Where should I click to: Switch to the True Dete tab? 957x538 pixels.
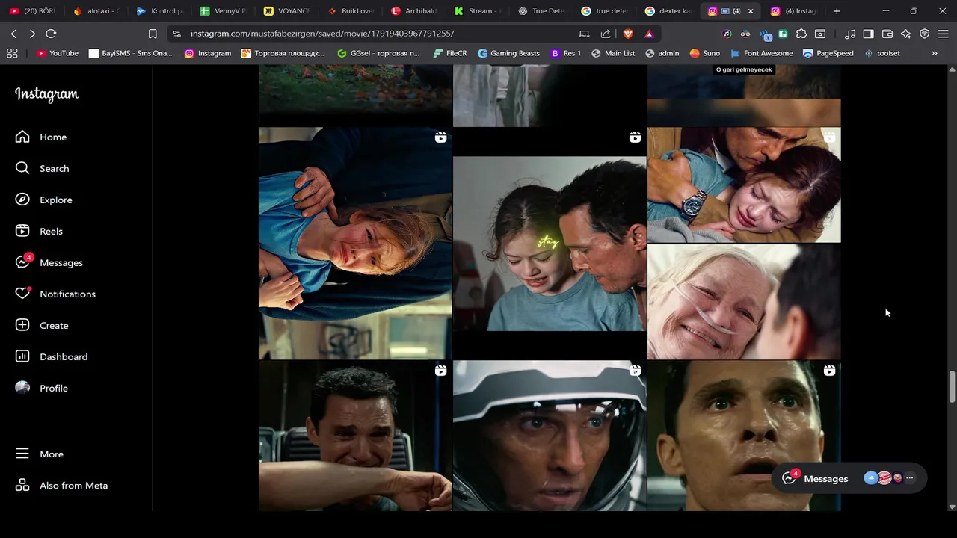[x=542, y=11]
